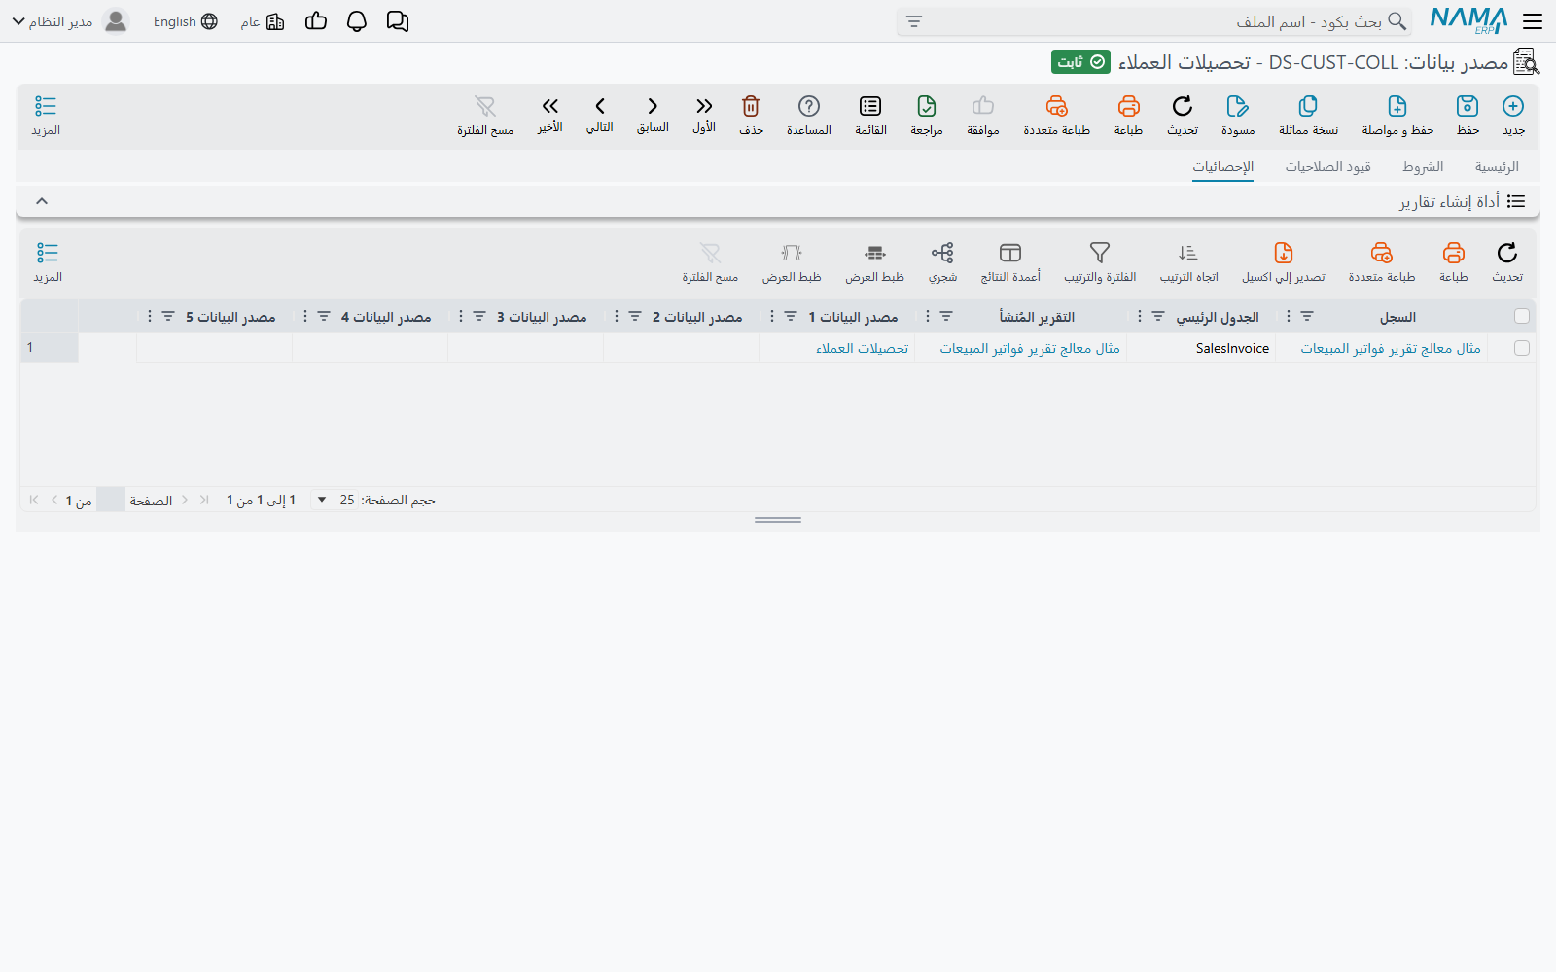The width and height of the screenshot is (1556, 972).
Task: Go to الأخير (Last) record
Action: point(550,106)
